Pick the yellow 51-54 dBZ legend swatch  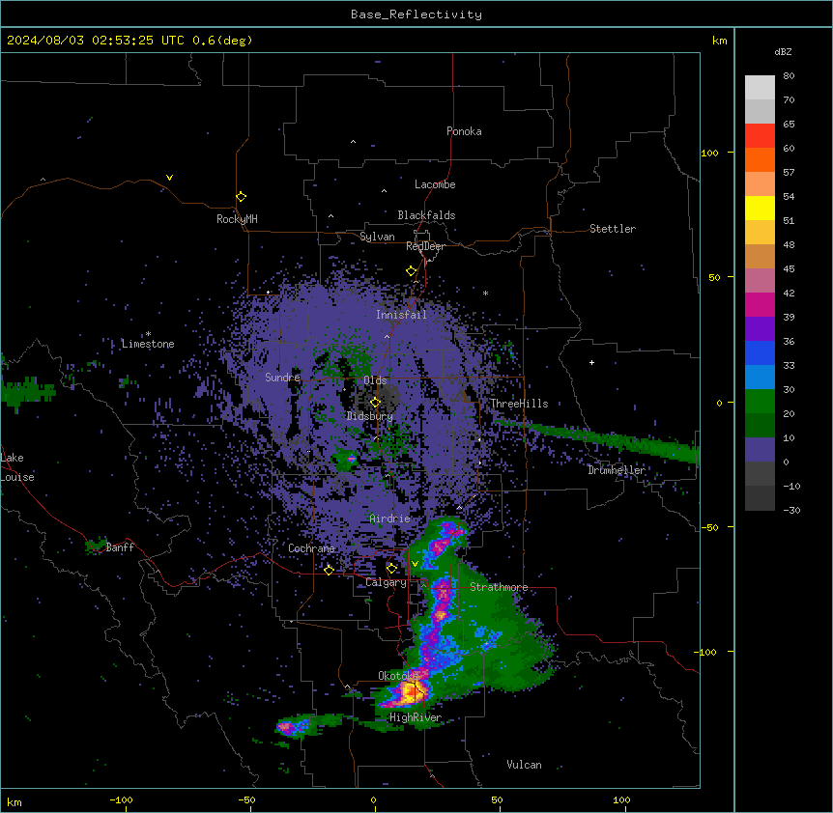point(760,208)
